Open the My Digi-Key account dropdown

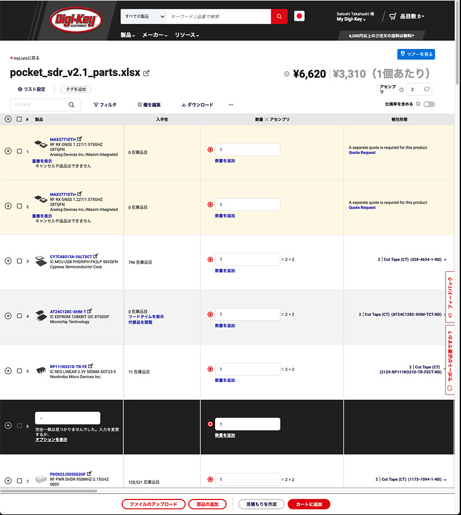351,20
